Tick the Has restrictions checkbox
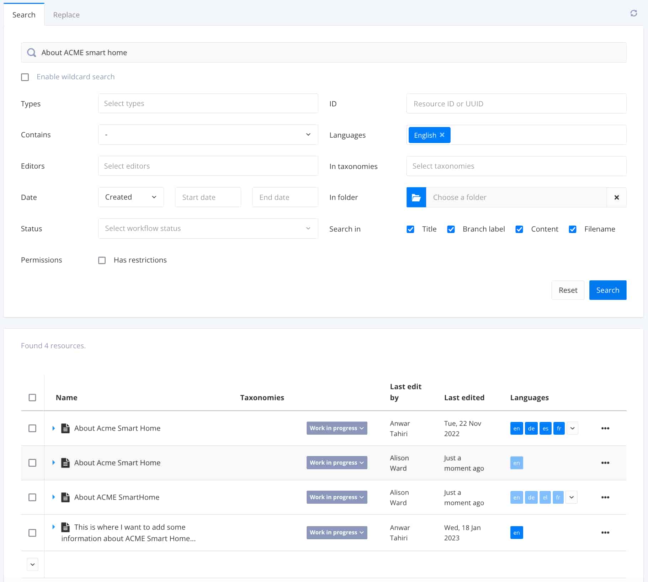 click(102, 260)
